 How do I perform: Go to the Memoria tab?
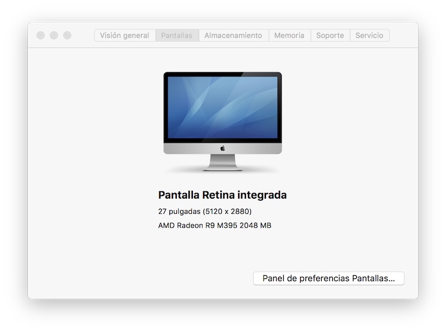coord(289,36)
